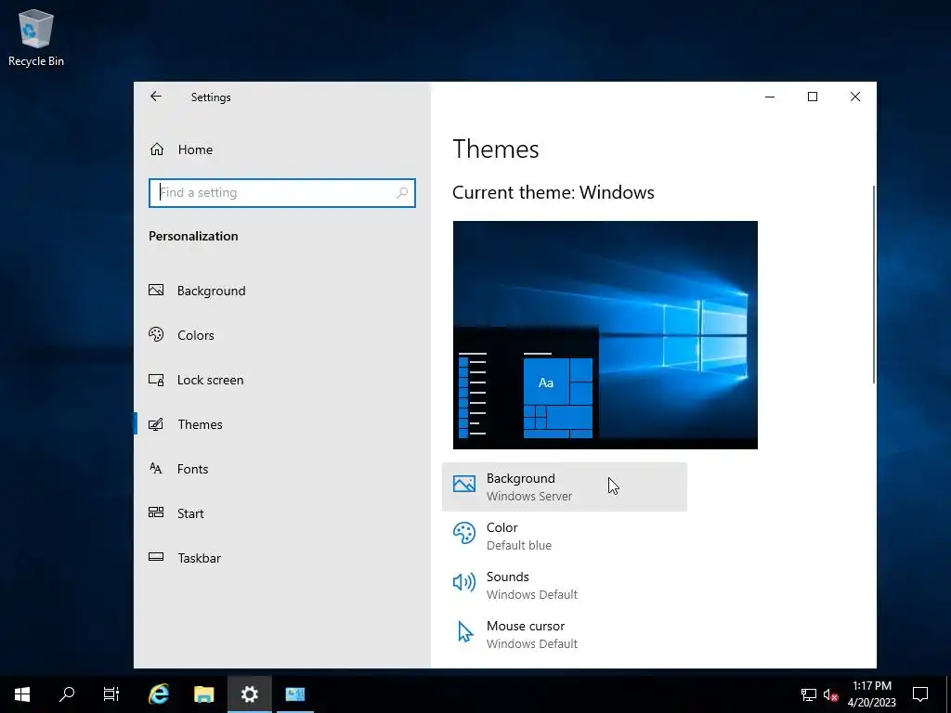This screenshot has height=713, width=951.
Task: Open theme Color Default blue option
Action: [x=564, y=536]
